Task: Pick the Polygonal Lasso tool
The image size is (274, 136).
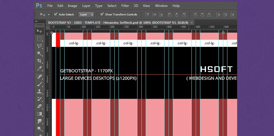Action: tap(39, 46)
